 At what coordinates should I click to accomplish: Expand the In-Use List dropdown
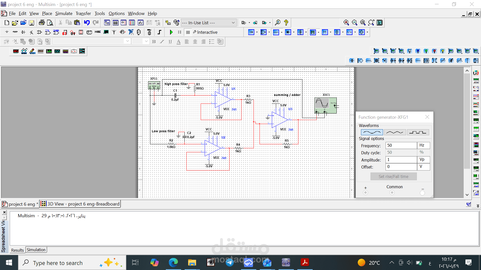point(233,23)
